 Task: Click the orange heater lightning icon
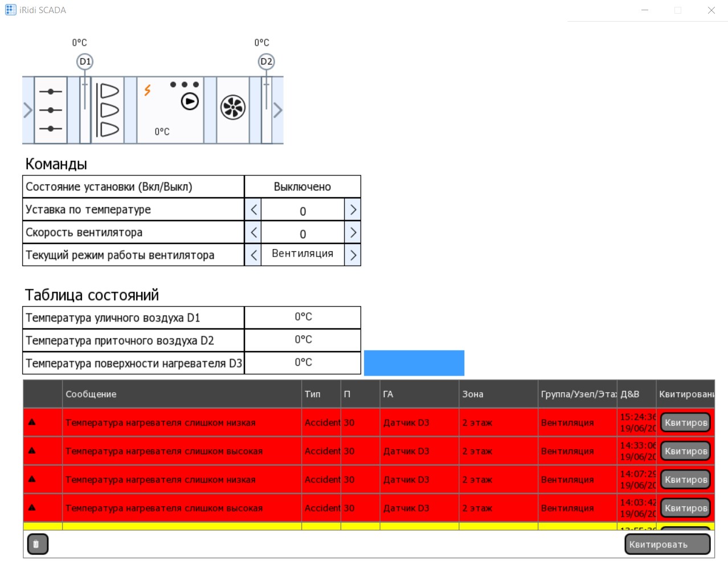pos(148,90)
